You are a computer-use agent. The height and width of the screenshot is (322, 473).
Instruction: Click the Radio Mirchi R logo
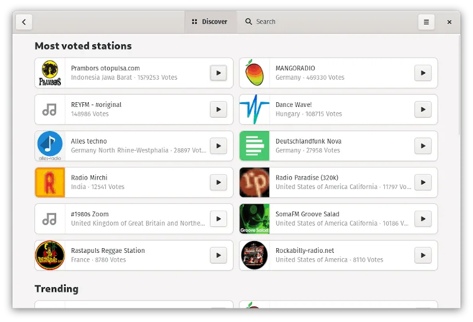coord(50,183)
